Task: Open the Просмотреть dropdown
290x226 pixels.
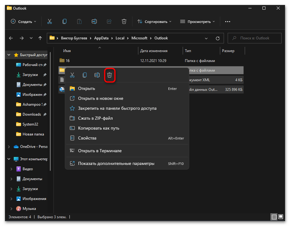Action: click(x=197, y=22)
